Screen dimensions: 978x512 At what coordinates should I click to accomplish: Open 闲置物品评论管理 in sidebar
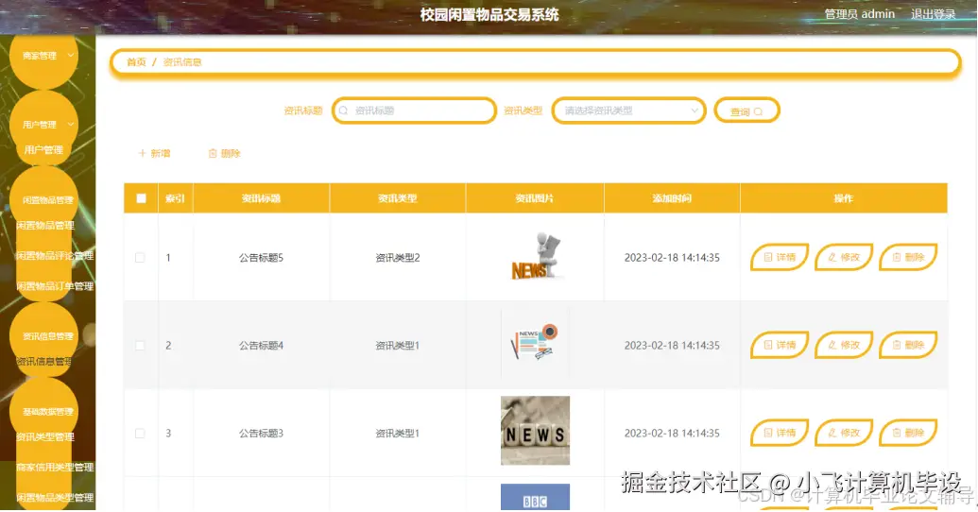tap(54, 256)
